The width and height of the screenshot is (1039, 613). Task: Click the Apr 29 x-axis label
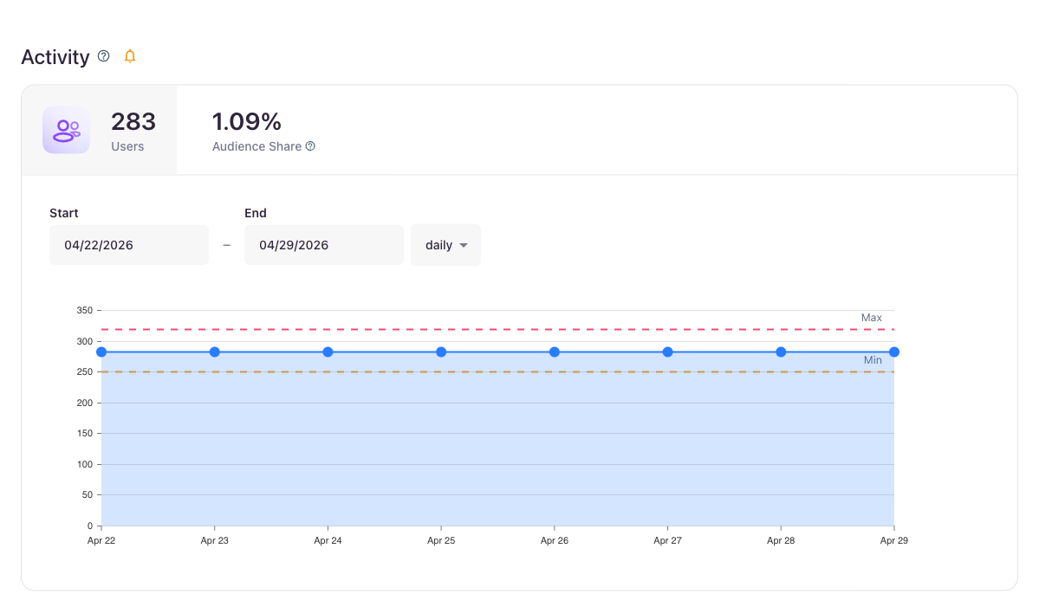pyautogui.click(x=894, y=541)
